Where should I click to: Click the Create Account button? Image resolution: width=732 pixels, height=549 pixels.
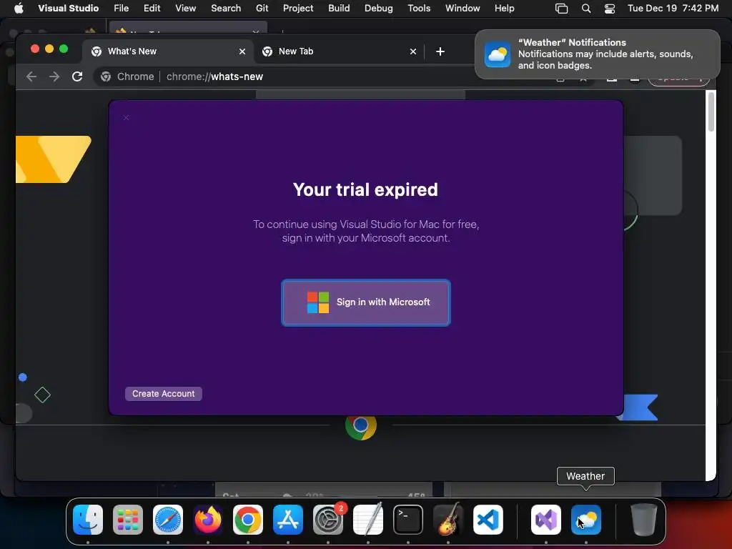click(x=164, y=394)
